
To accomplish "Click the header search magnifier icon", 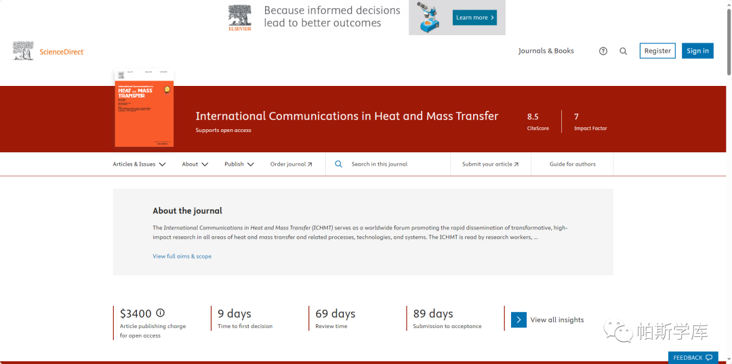I will tap(624, 51).
